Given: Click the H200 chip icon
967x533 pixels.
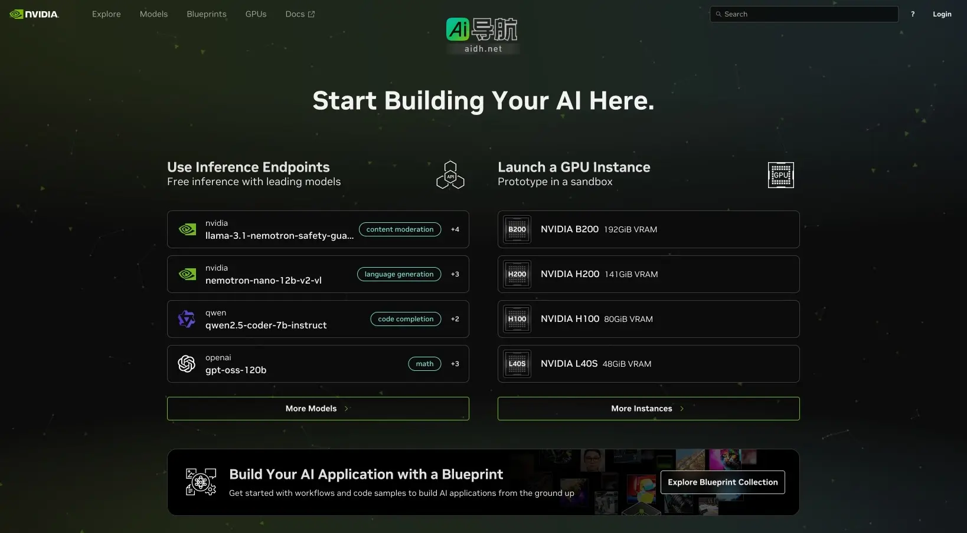Looking at the screenshot, I should [x=516, y=274].
